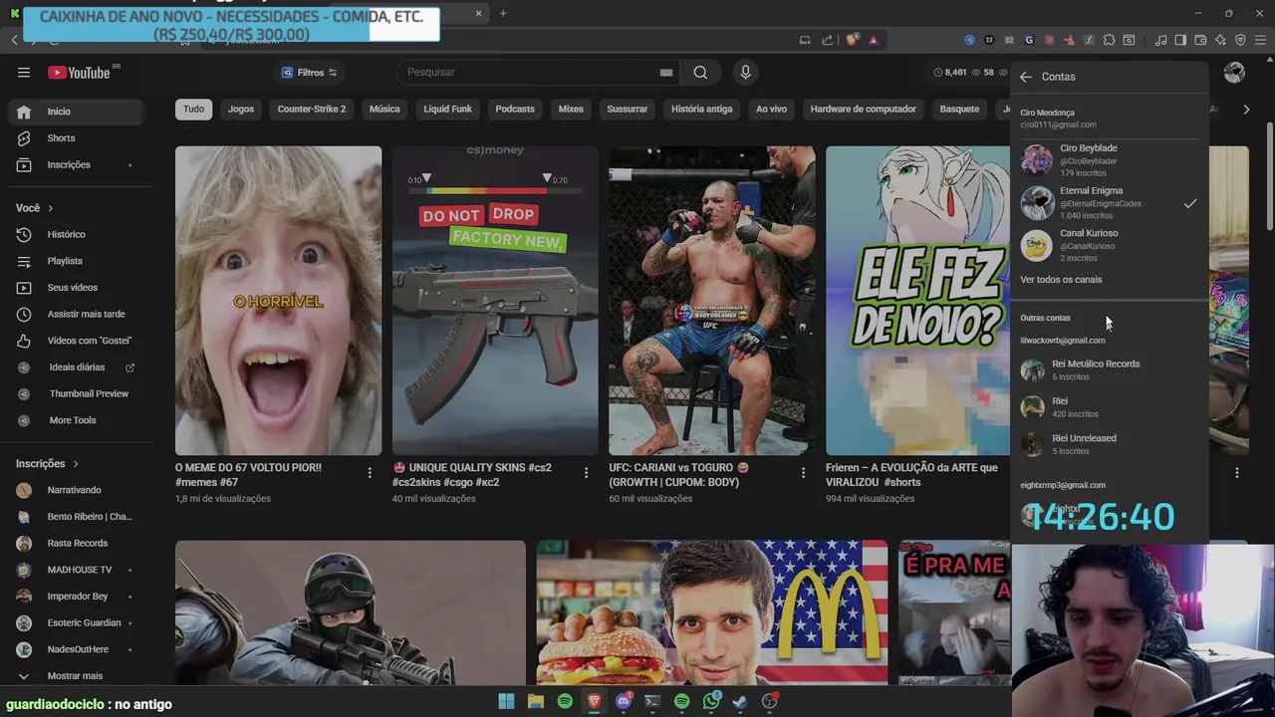The image size is (1275, 717).
Task: Go back with the Contas arrow
Action: click(1025, 77)
